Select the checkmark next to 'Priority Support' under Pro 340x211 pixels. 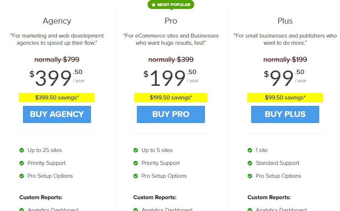[135, 163]
